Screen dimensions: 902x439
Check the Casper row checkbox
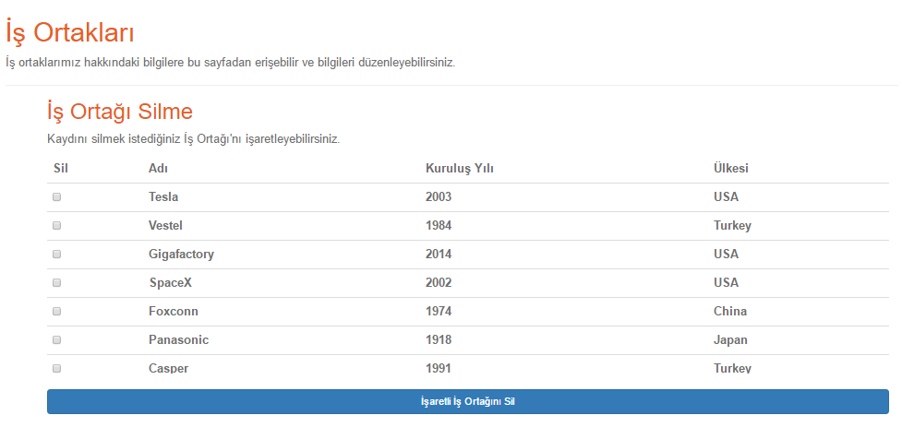57,368
